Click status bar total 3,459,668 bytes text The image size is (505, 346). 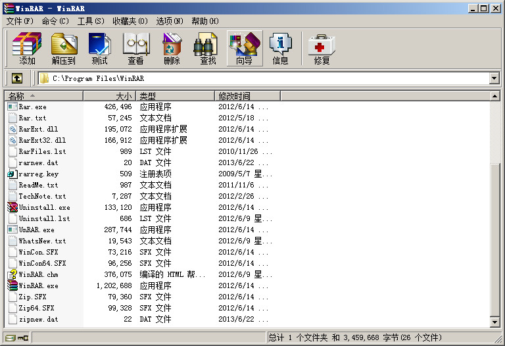(354, 337)
